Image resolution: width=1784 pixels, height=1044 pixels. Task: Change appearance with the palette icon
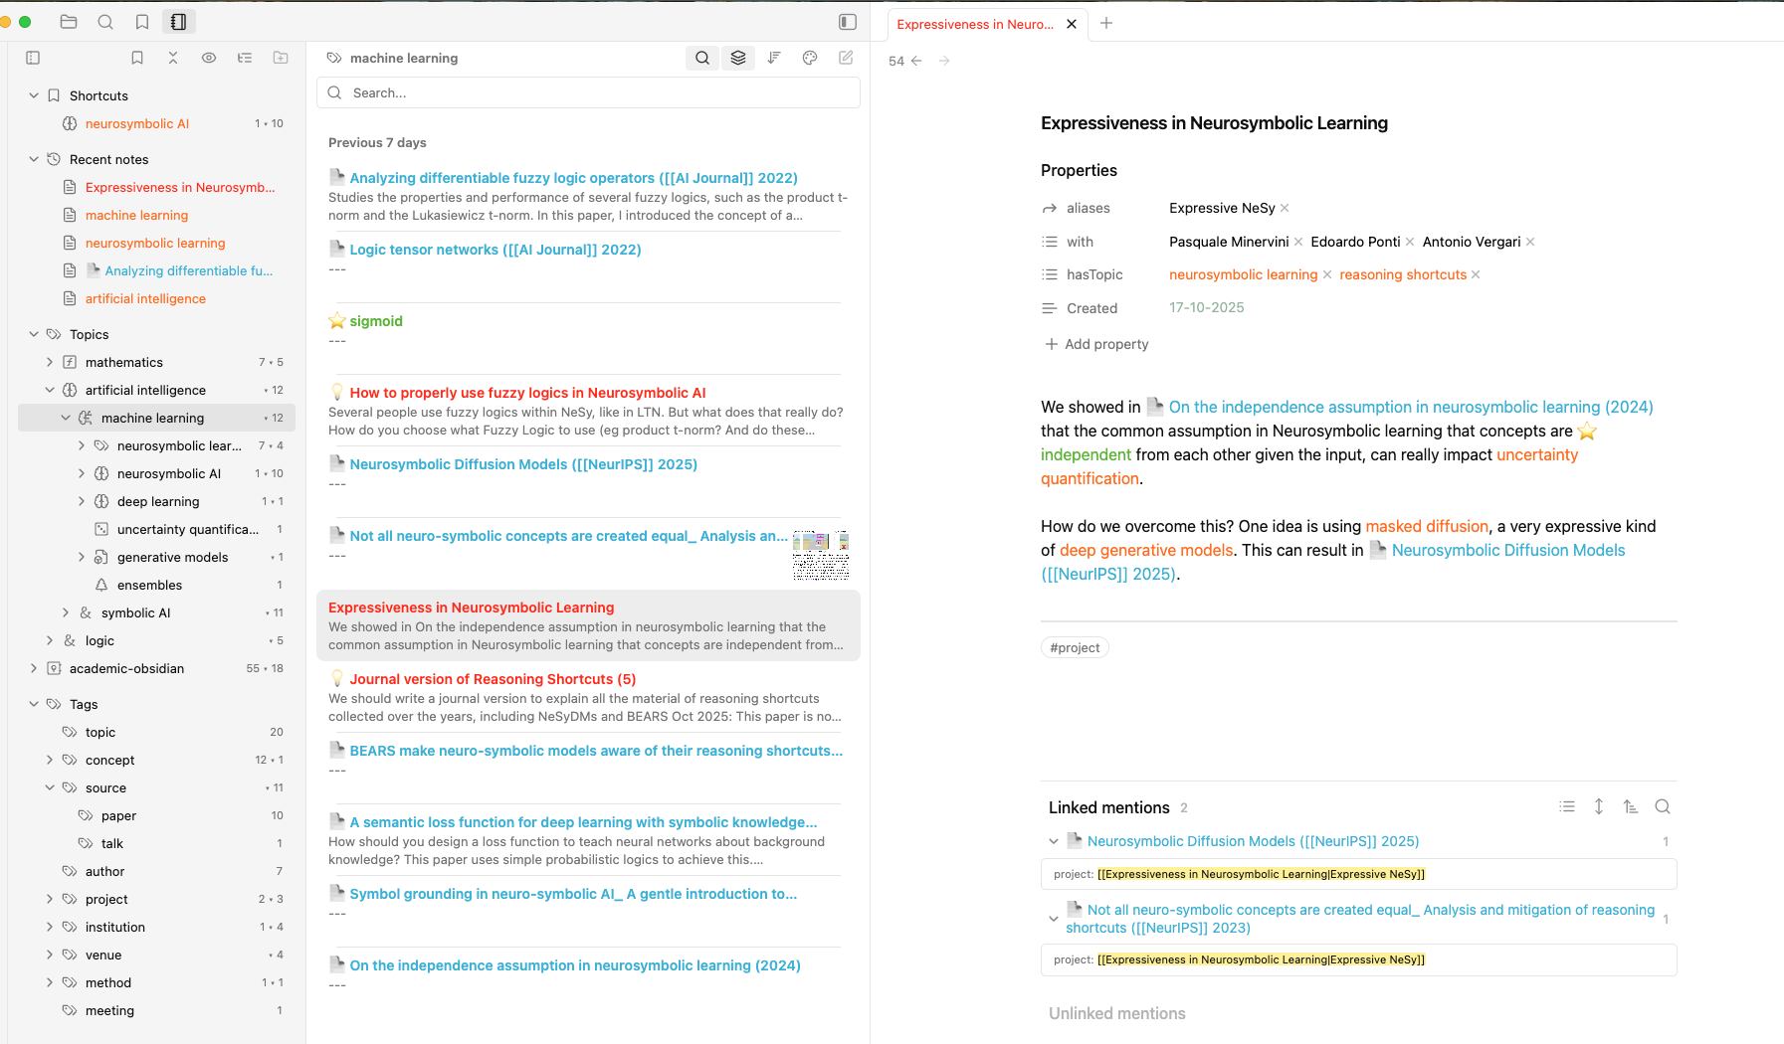810,58
